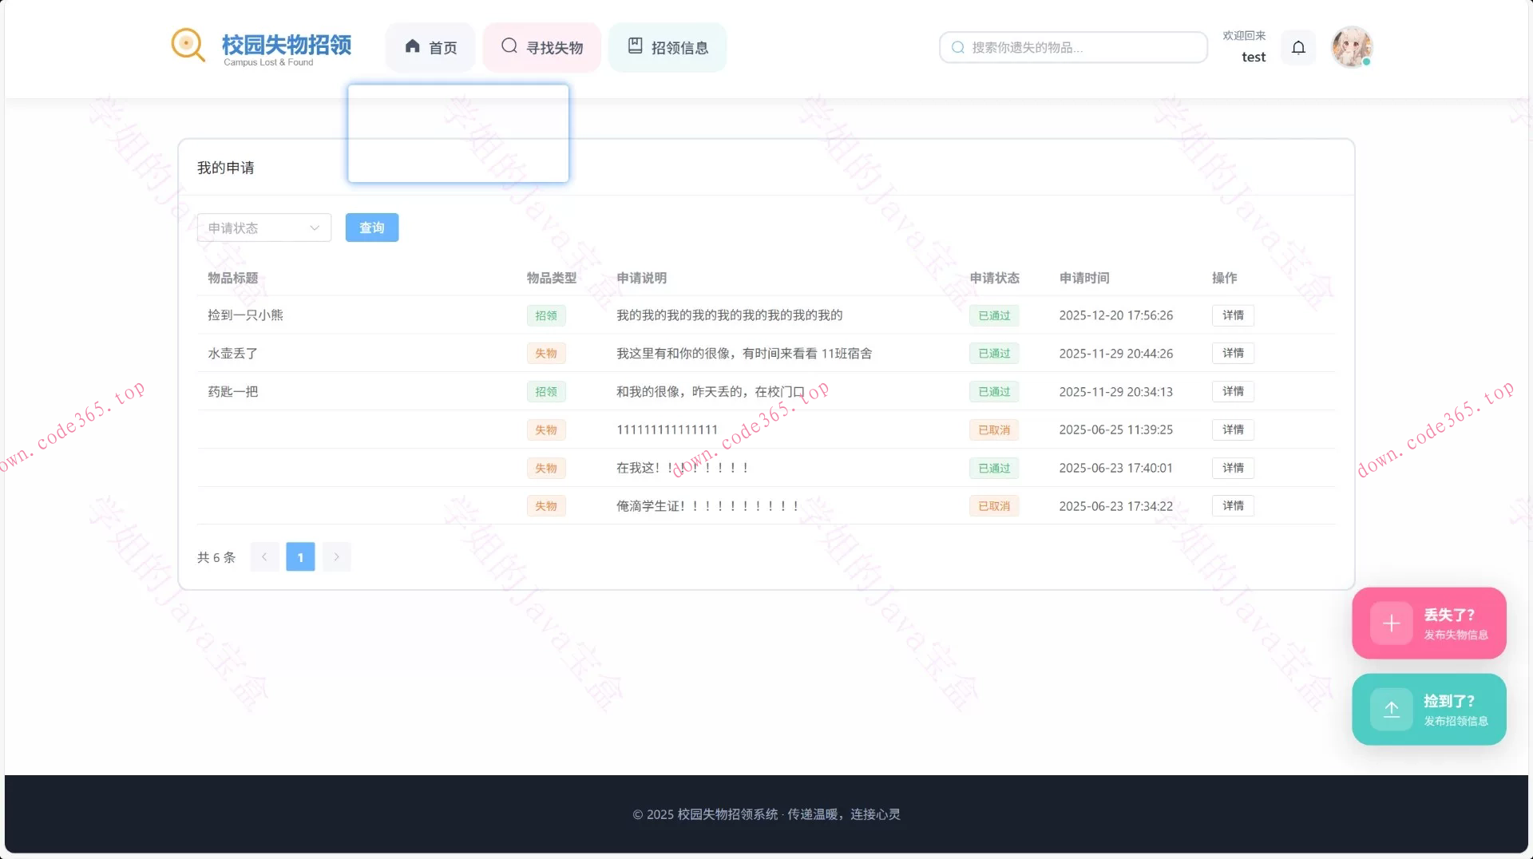
Task: Click the user avatar with online status dot
Action: pos(1352,47)
